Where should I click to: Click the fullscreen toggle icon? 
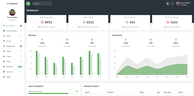click(x=172, y=4)
